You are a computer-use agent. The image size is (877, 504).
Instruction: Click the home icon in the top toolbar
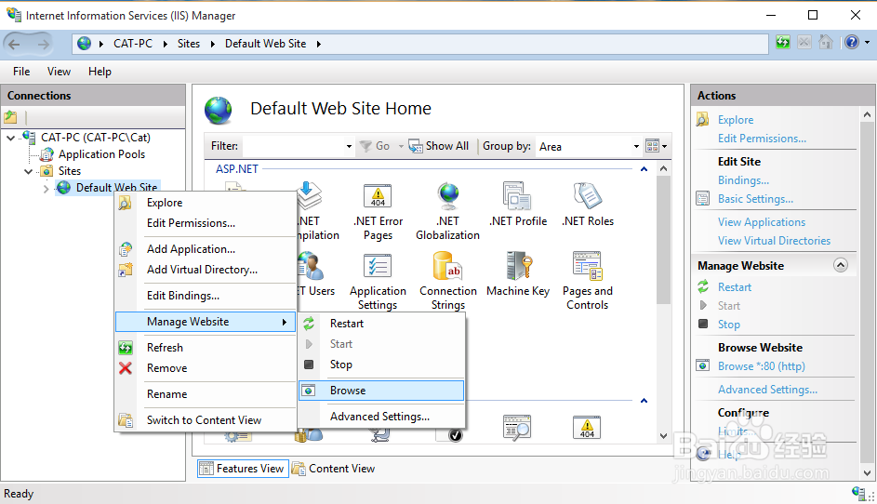click(x=826, y=42)
